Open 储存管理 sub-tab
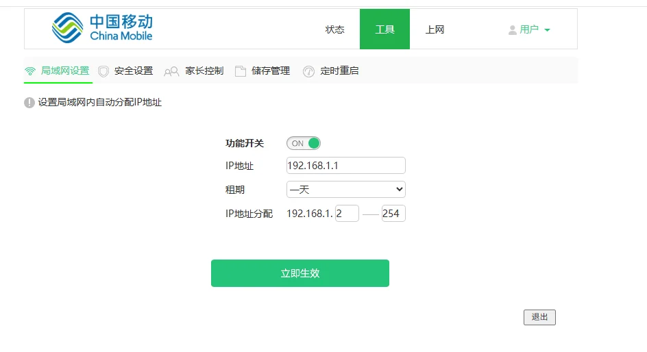 click(263, 71)
